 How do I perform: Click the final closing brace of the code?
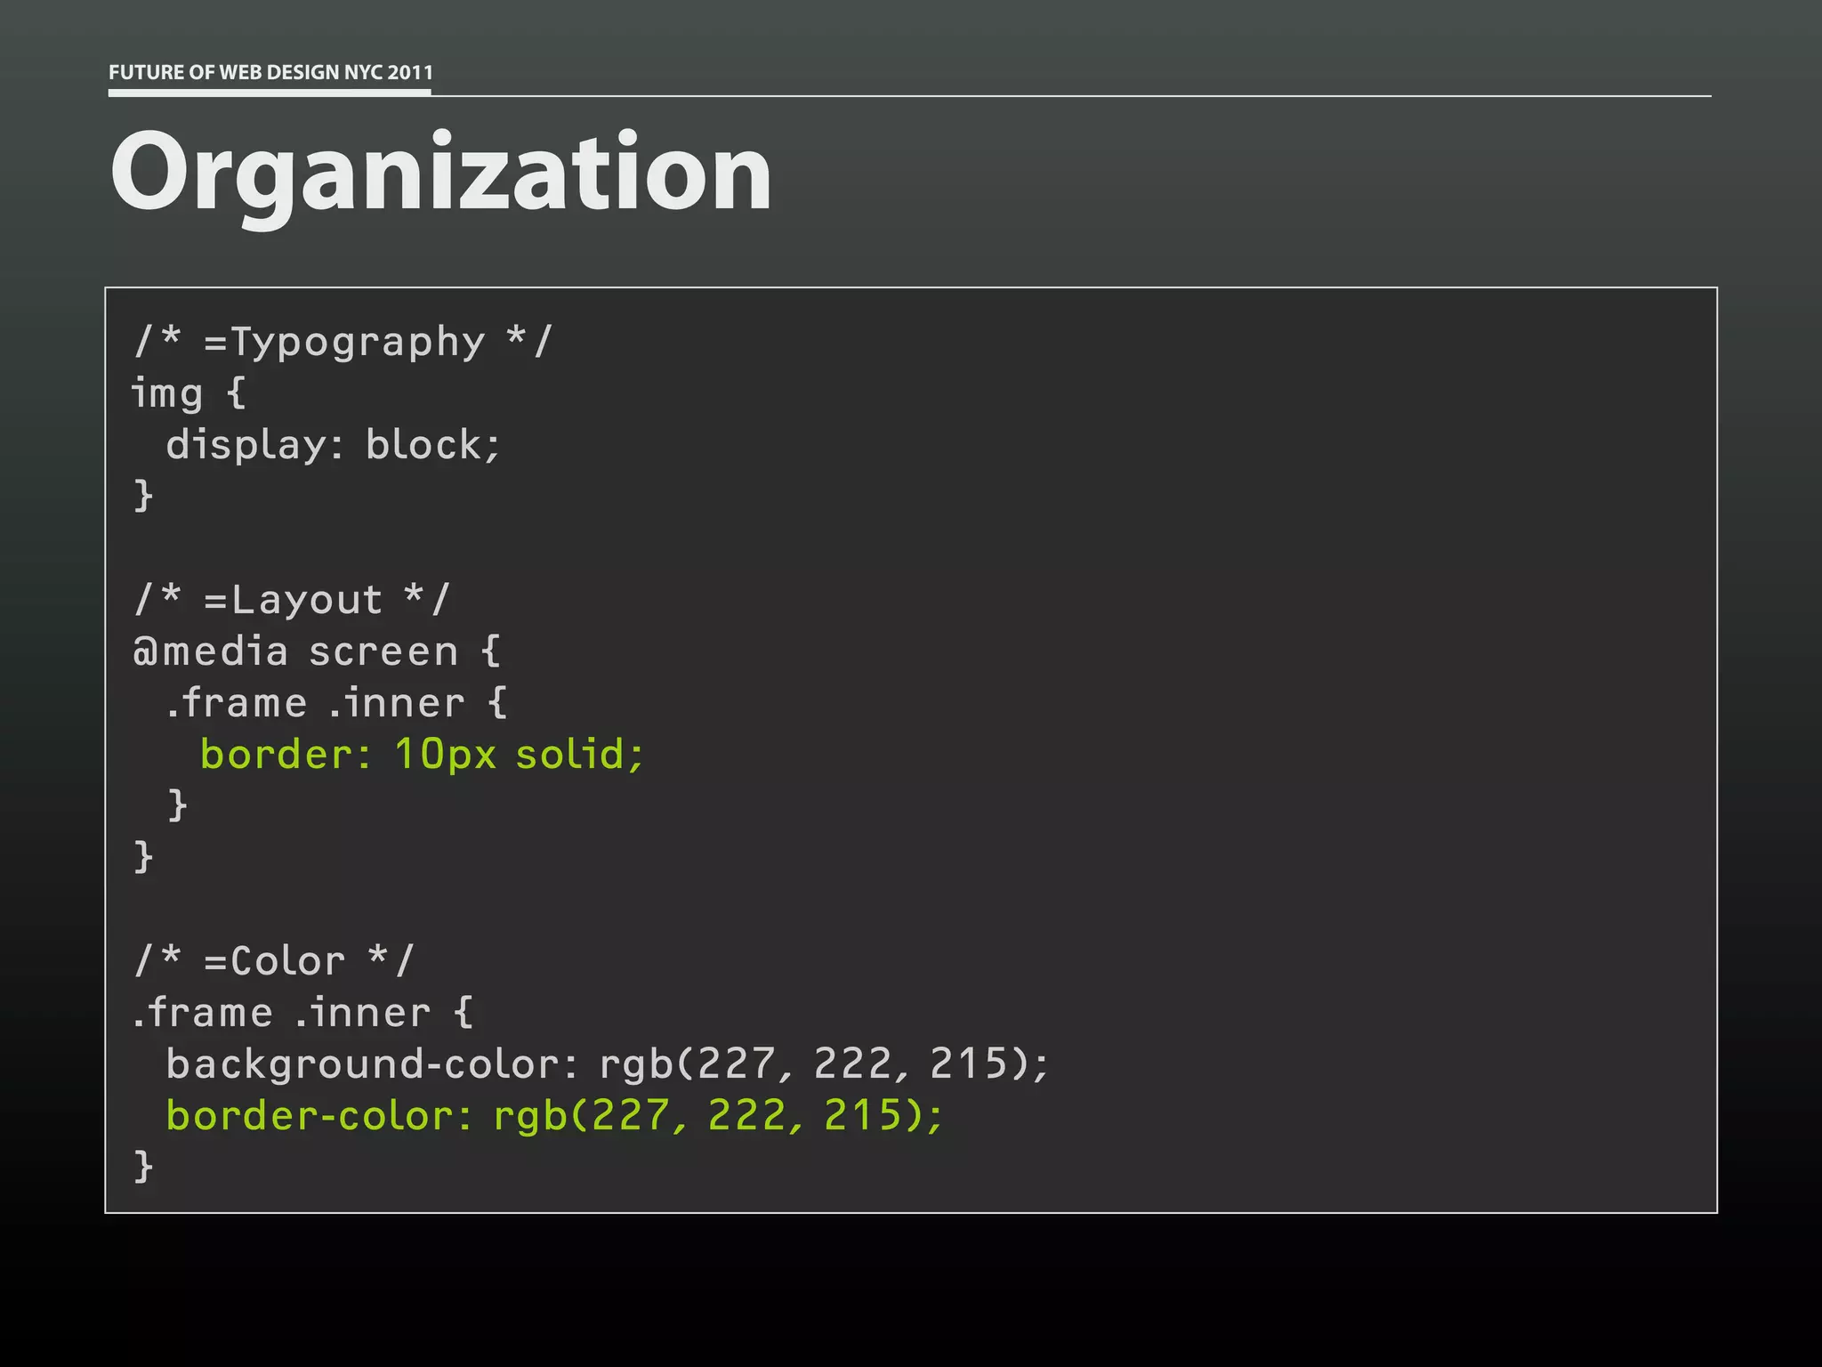pyautogui.click(x=143, y=1167)
